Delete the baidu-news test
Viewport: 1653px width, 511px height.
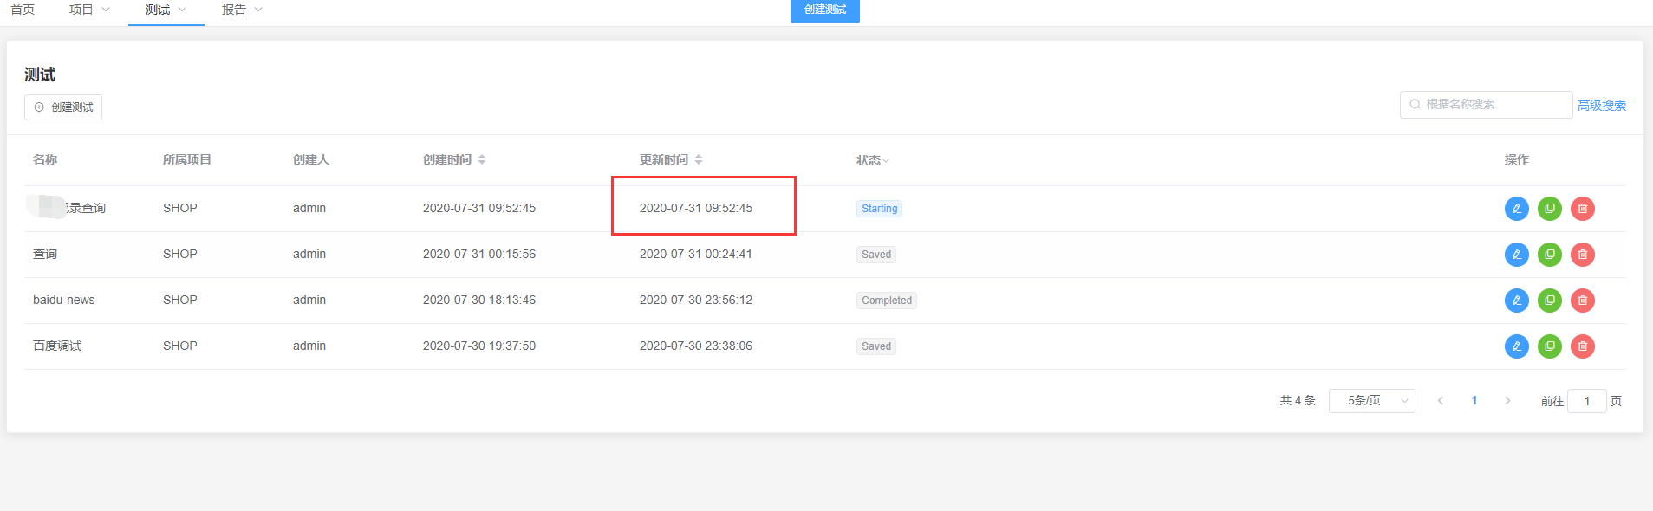click(x=1582, y=301)
